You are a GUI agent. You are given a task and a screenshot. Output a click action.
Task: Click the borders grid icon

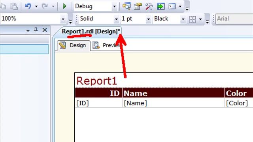pyautogui.click(x=193, y=19)
